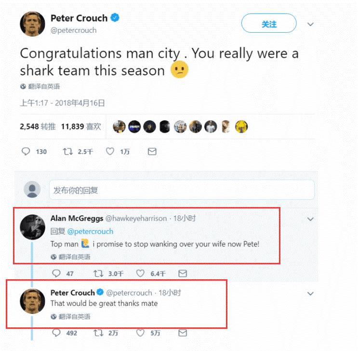Open the @petercrouch mention link in reply
This screenshot has width=358, height=351.
click(x=90, y=231)
